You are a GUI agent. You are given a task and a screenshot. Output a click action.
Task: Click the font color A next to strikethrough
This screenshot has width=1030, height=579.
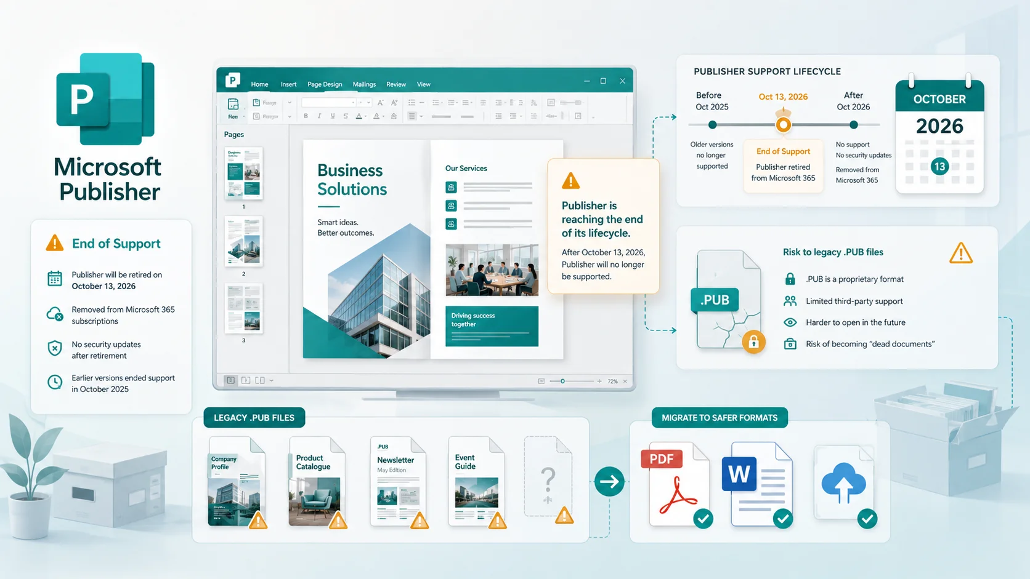click(359, 116)
